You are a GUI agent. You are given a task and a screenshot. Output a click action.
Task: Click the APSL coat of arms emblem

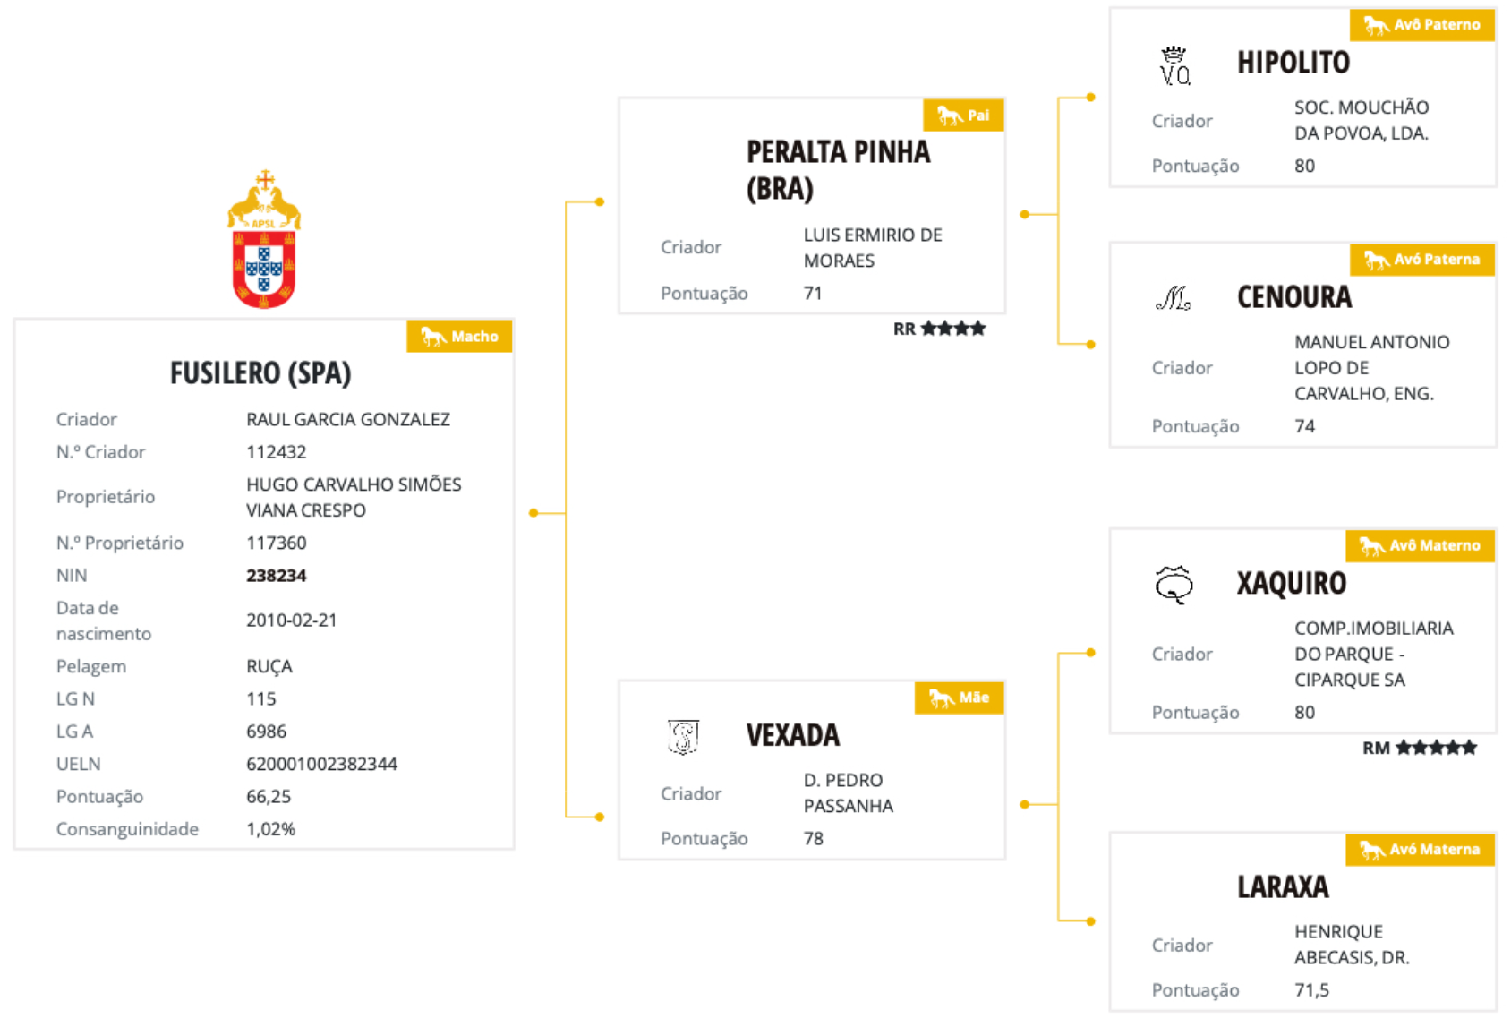click(x=264, y=240)
